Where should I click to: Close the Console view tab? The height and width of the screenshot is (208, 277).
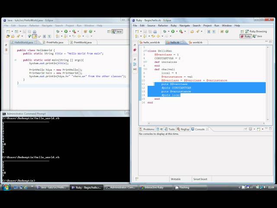(x=207, y=129)
